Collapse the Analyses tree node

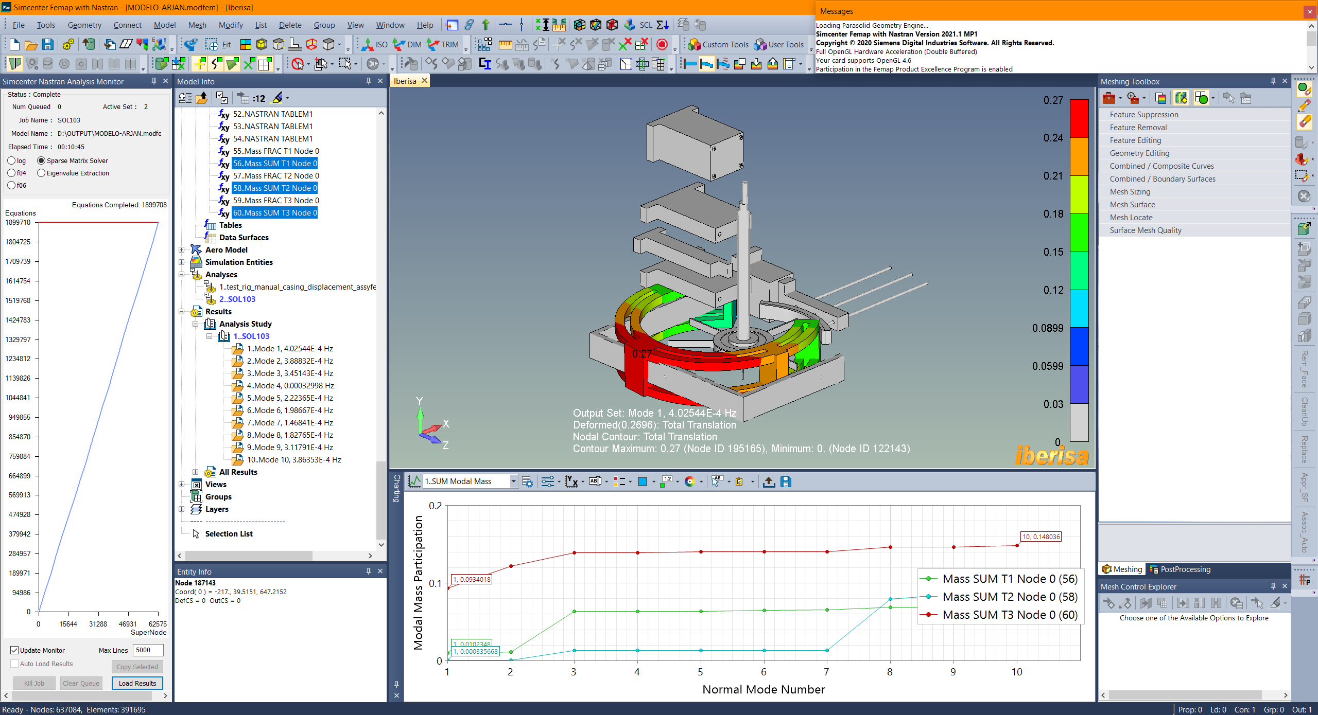tap(181, 275)
